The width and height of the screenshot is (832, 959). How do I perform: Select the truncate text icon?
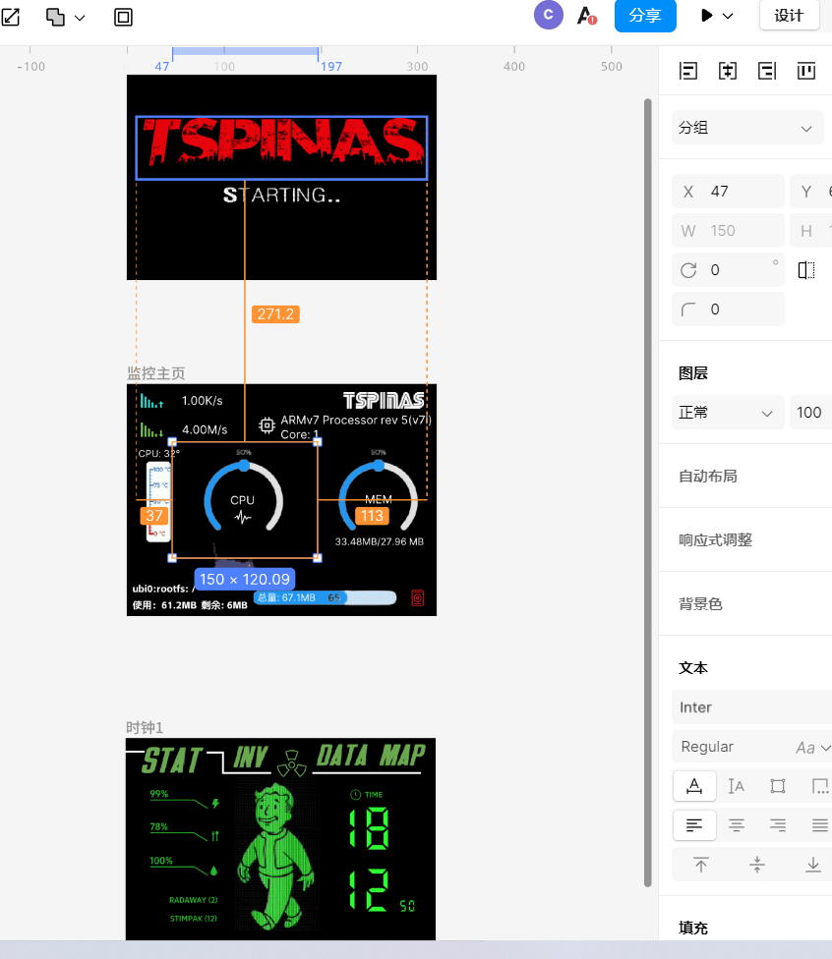(819, 786)
